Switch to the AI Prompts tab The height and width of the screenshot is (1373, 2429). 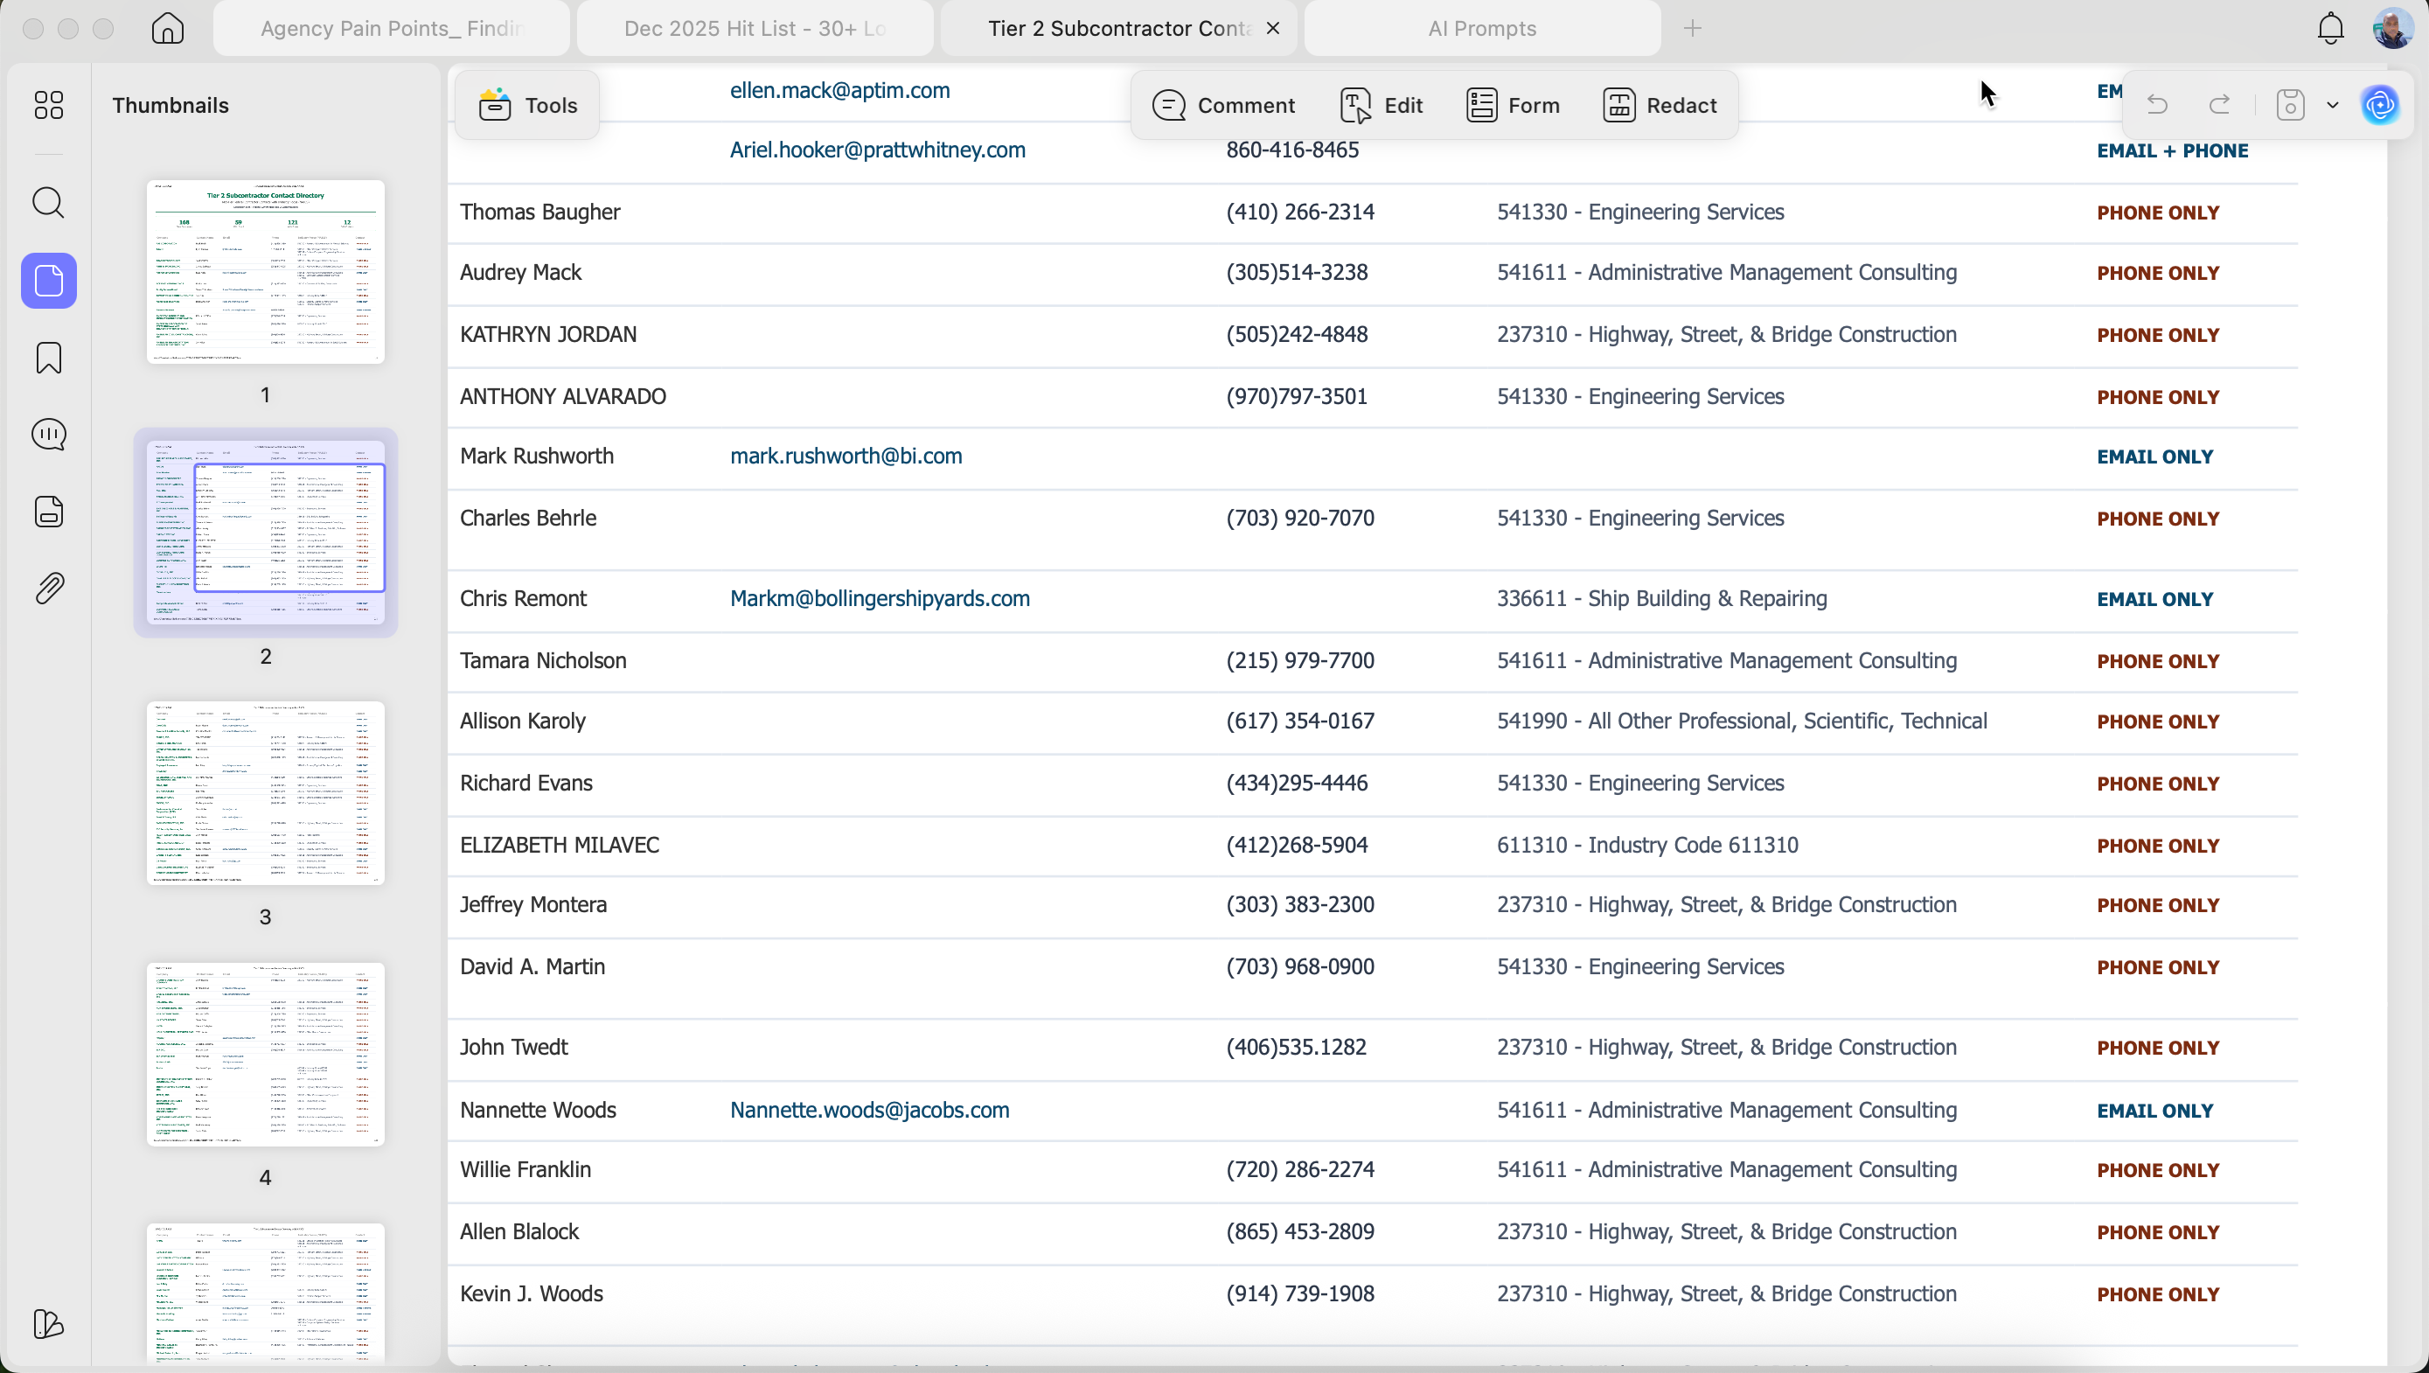tap(1481, 28)
